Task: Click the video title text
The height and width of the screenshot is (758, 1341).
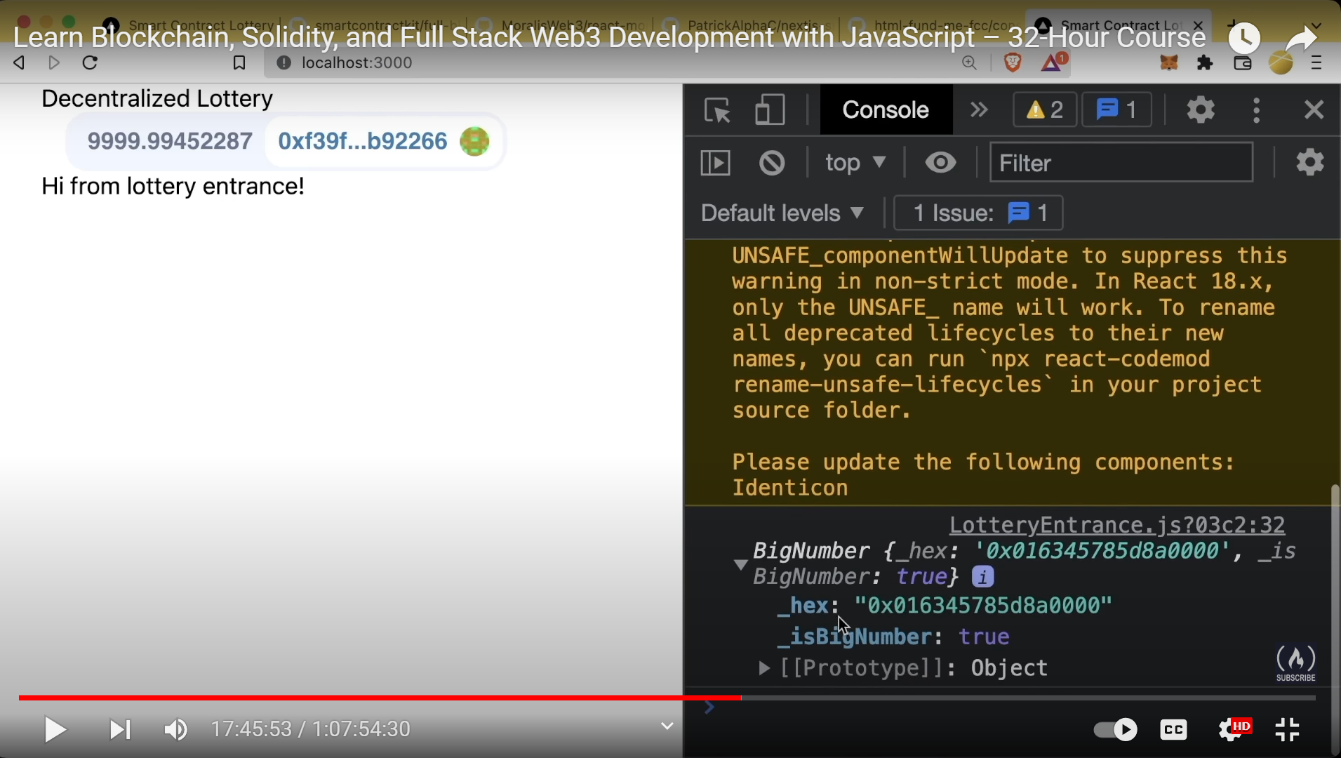Action: point(610,37)
